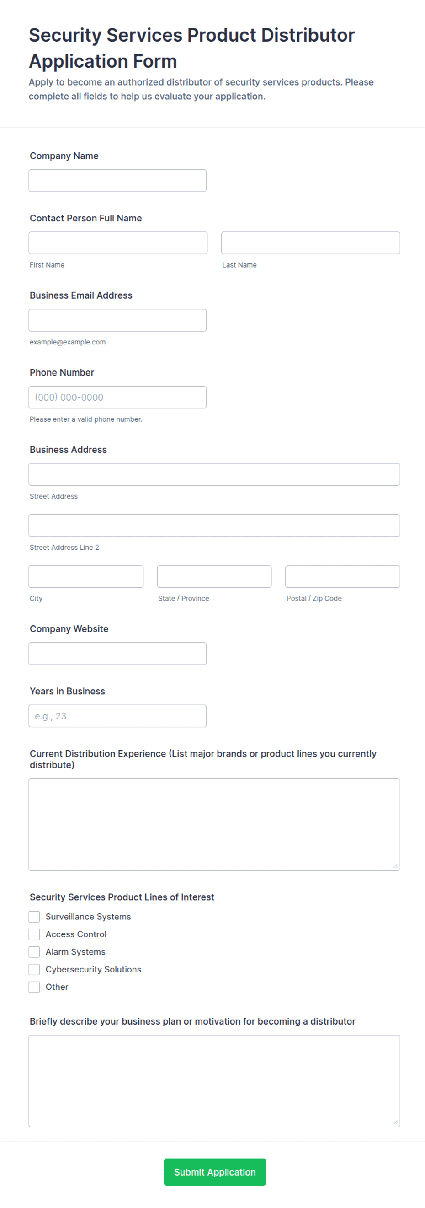Click the Business Email Address field
The height and width of the screenshot is (1208, 425).
pos(117,320)
